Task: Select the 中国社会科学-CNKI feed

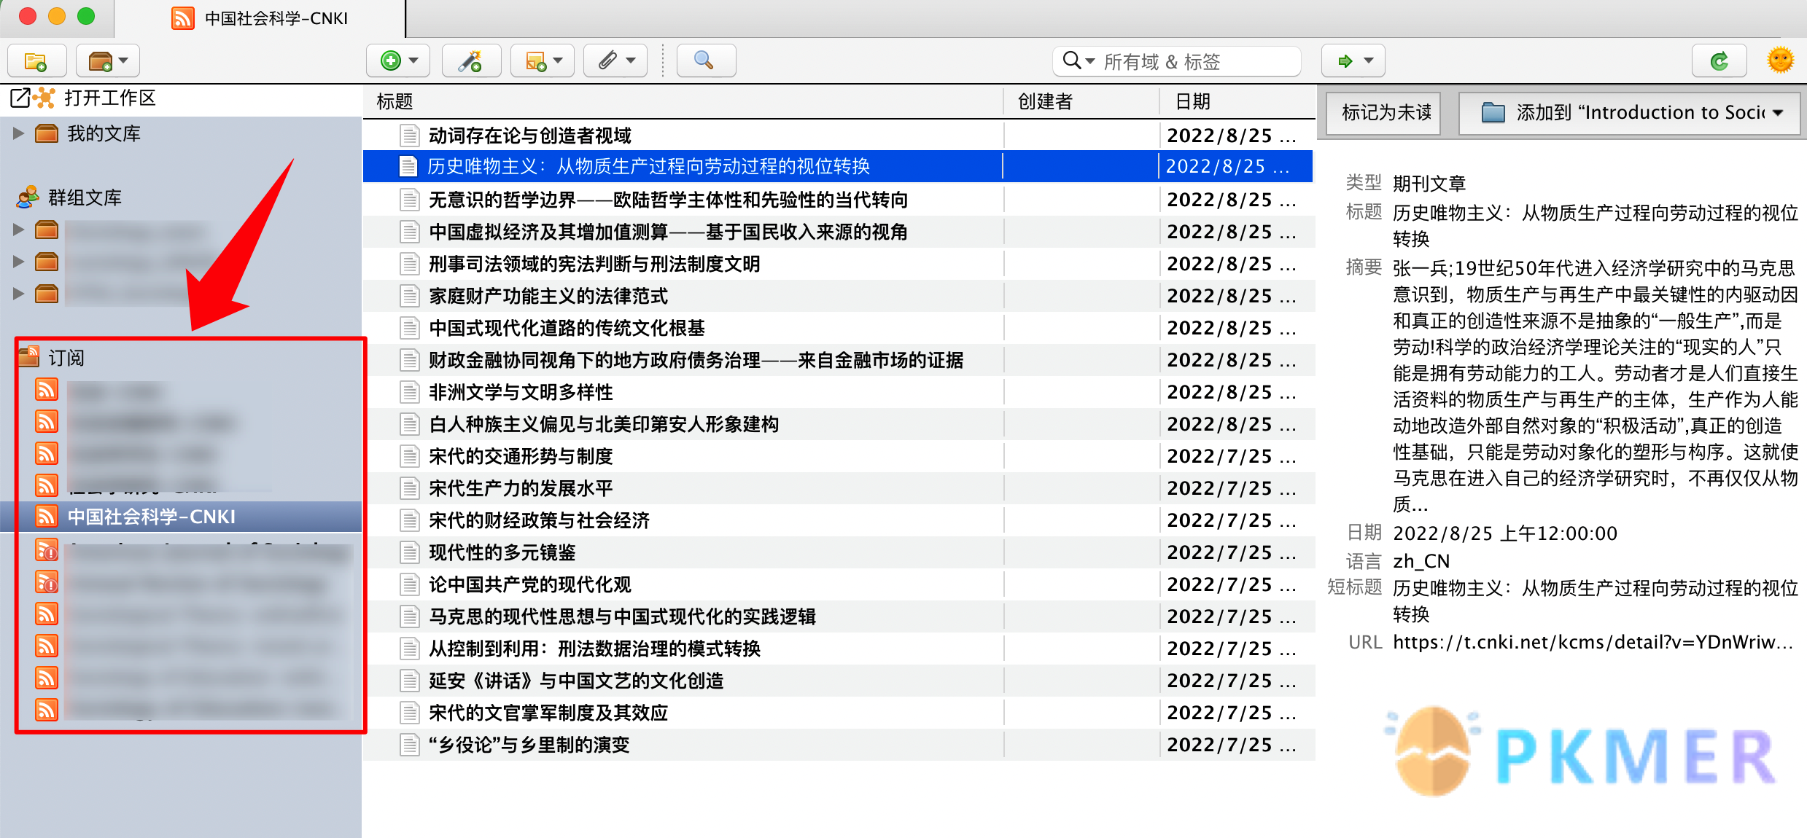Action: click(181, 517)
